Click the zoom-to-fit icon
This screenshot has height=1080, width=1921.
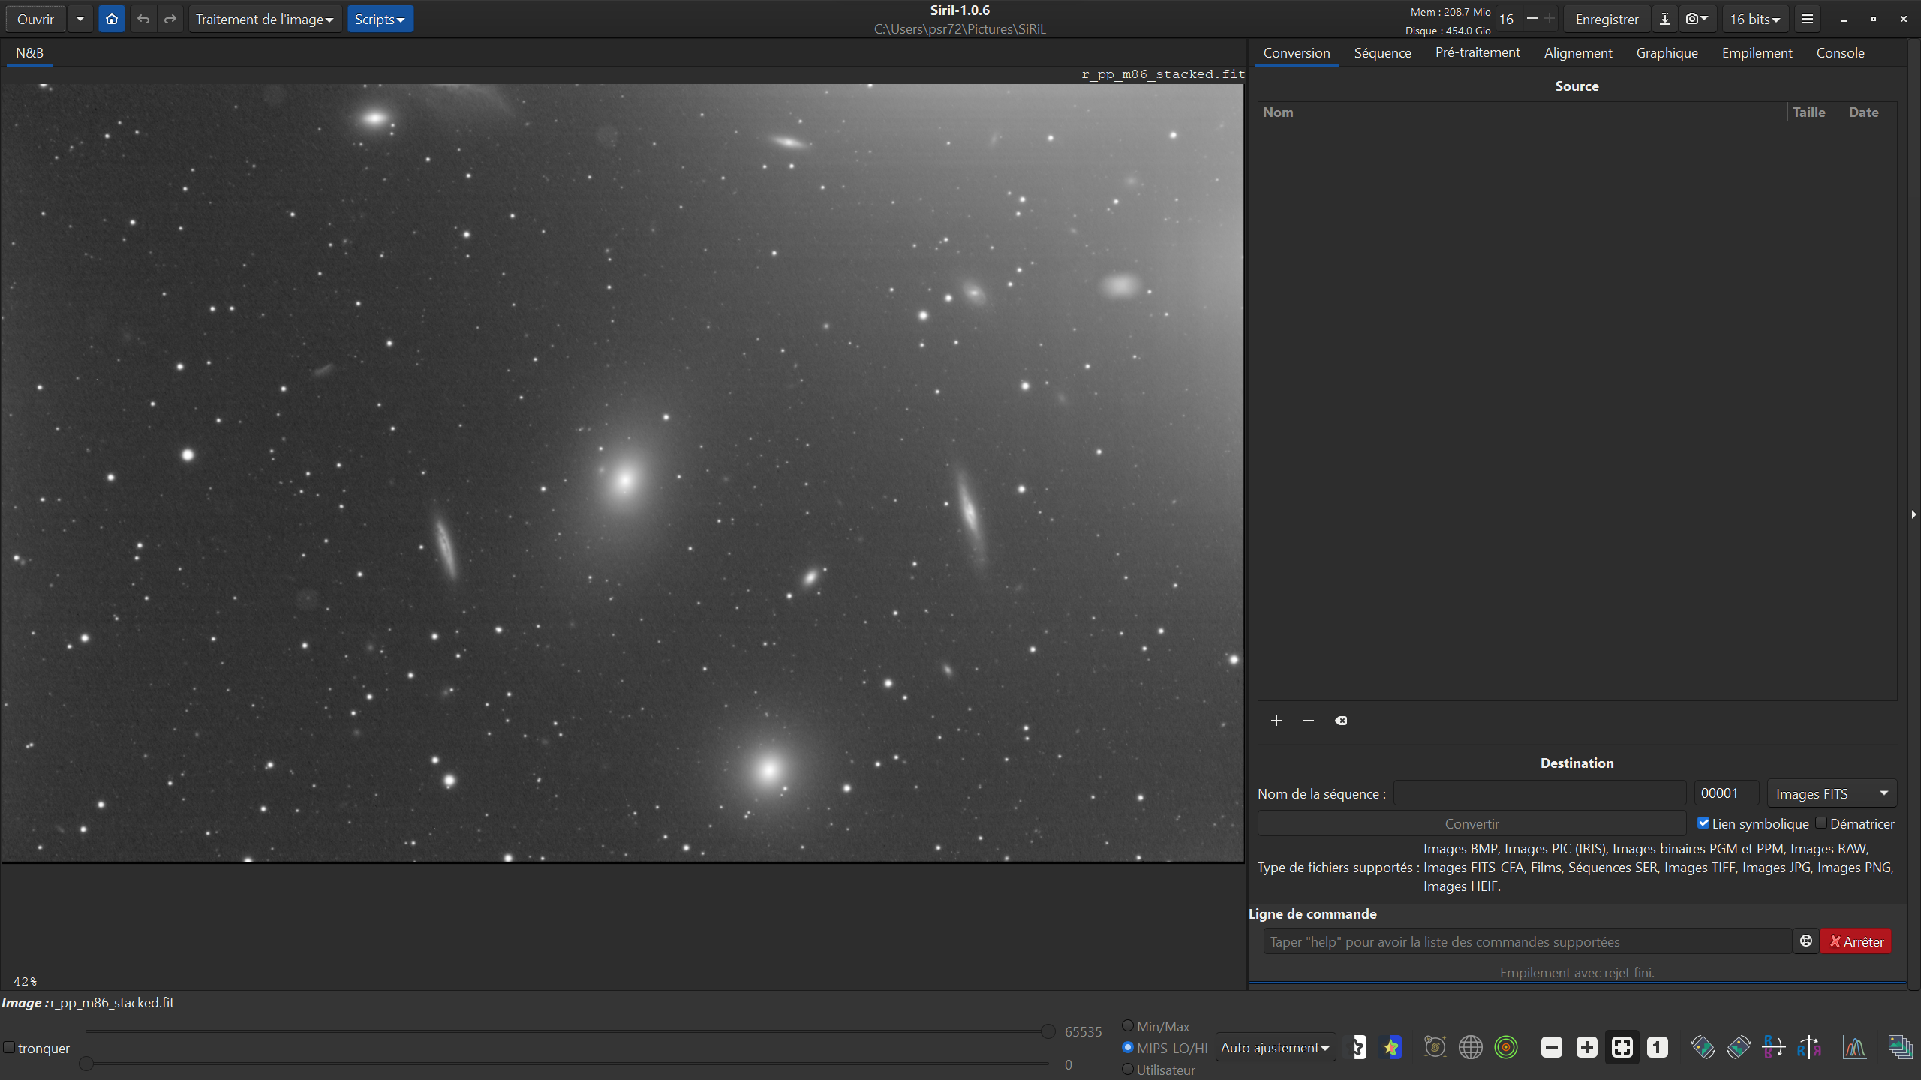pyautogui.click(x=1622, y=1047)
